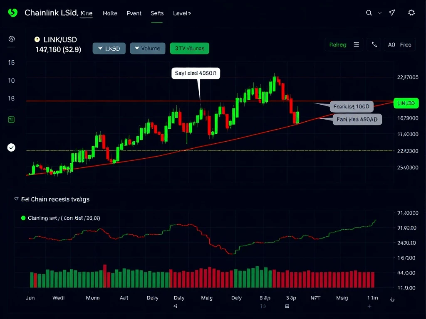The width and height of the screenshot is (426, 319).
Task: Open search with the magnifier icon
Action: (x=369, y=13)
